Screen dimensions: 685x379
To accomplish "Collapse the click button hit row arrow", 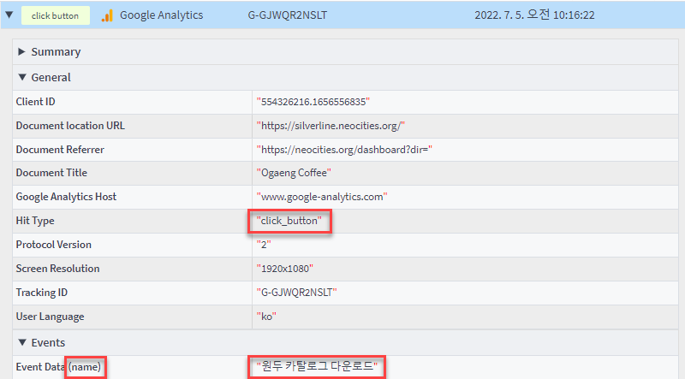I will click(9, 15).
